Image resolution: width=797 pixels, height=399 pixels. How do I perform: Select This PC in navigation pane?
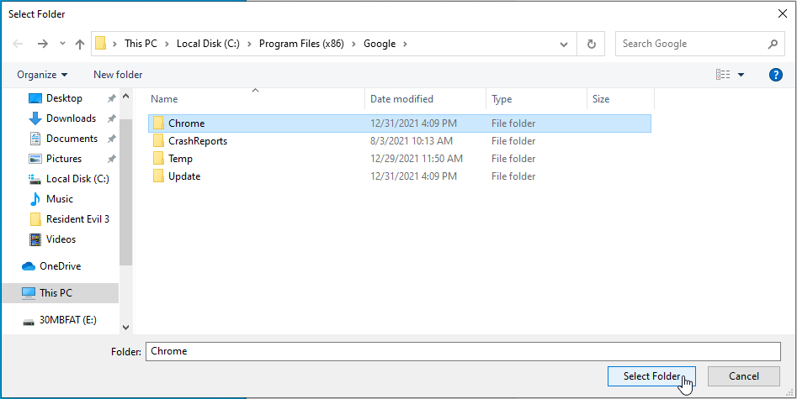(60, 293)
